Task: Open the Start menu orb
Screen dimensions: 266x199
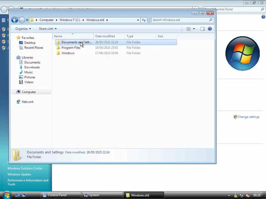Action: [x=6, y=195]
